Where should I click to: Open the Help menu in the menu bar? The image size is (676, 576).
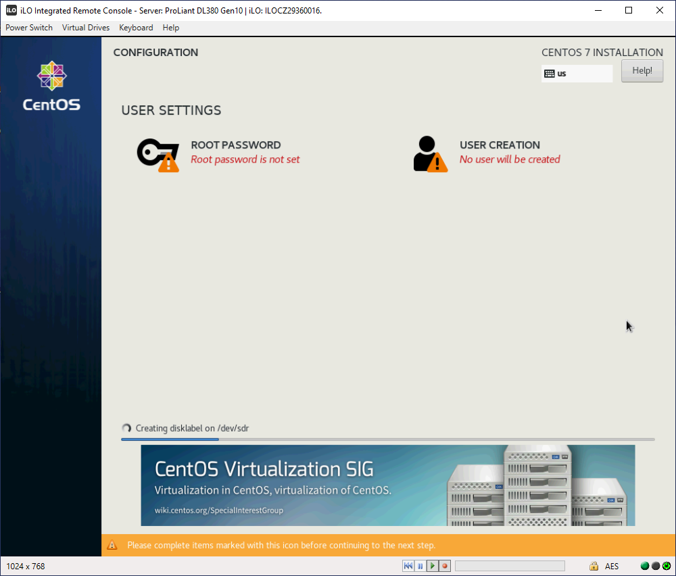click(x=171, y=28)
